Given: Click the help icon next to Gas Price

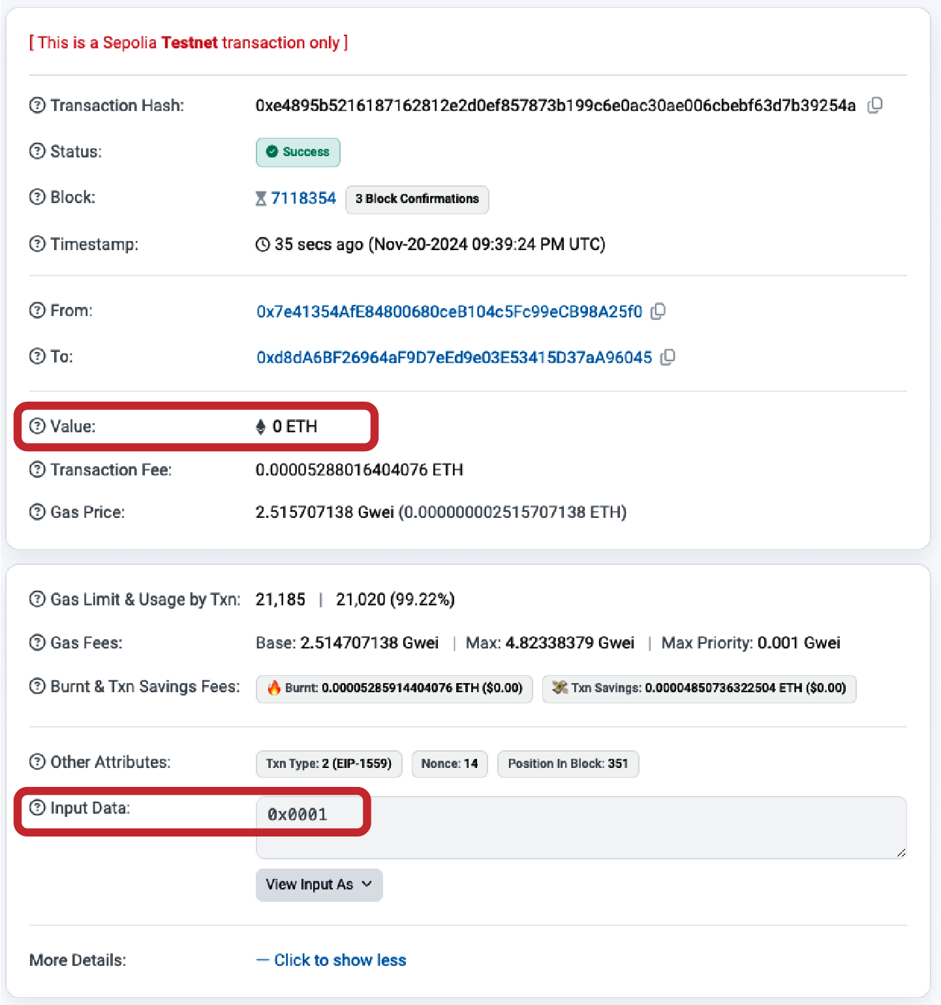Looking at the screenshot, I should pos(37,512).
